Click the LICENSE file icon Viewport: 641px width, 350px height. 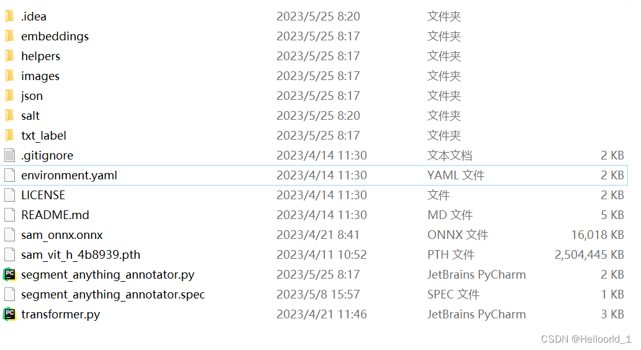coord(10,195)
